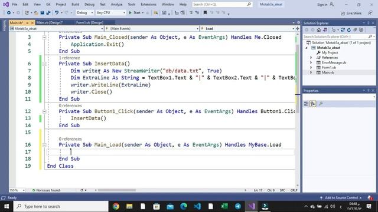Toggle auto hide pin on Solution Explorer panel
The image size is (378, 212).
point(369,23)
